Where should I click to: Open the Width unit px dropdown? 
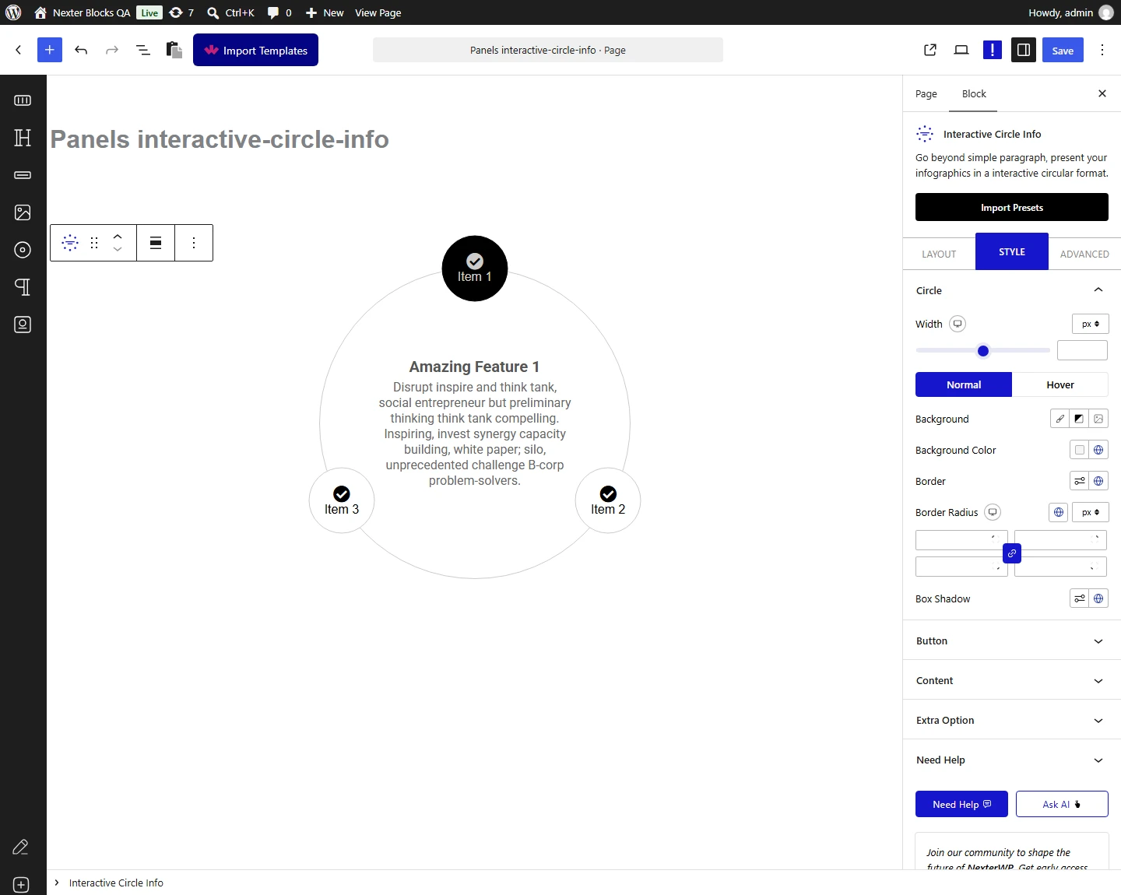(x=1091, y=324)
